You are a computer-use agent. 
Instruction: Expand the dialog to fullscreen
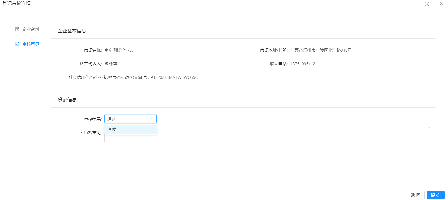[427, 4]
